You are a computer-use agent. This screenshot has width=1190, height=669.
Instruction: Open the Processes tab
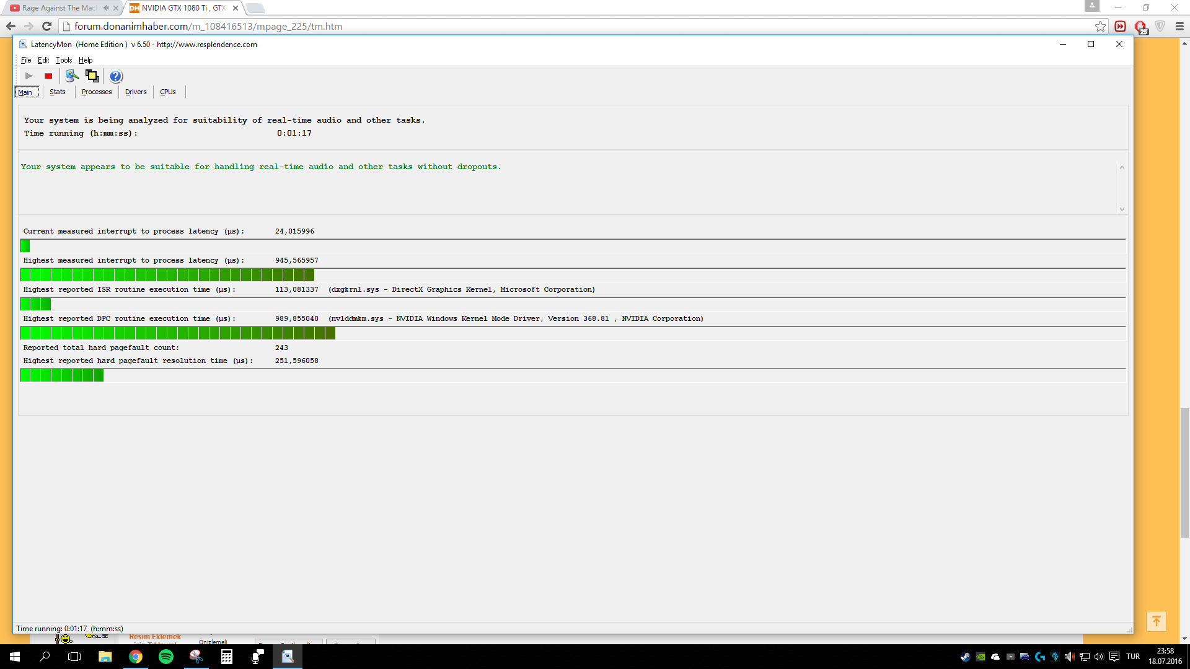97,92
